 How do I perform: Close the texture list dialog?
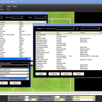pos(46,13)
